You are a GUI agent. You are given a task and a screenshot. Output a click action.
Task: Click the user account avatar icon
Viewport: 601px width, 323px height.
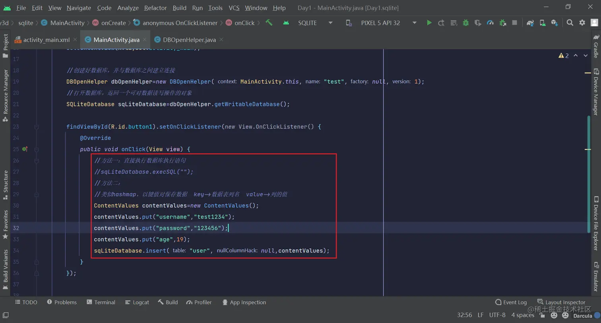click(x=595, y=23)
